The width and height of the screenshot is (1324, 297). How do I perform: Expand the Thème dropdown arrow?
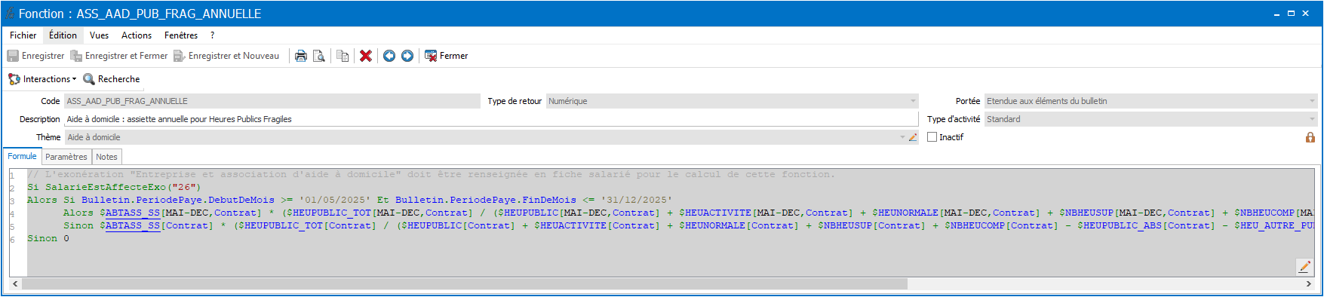pos(902,137)
